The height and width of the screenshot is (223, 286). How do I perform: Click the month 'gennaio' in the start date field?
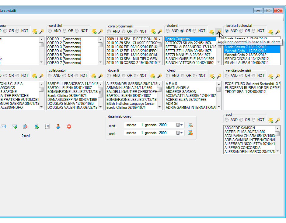click(x=151, y=125)
